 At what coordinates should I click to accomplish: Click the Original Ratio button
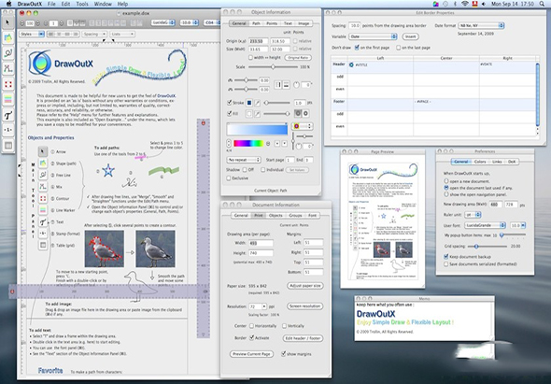pos(298,57)
